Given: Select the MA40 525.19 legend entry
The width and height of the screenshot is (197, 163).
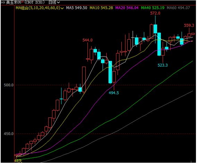Looking at the screenshot, I should pos(153,8).
